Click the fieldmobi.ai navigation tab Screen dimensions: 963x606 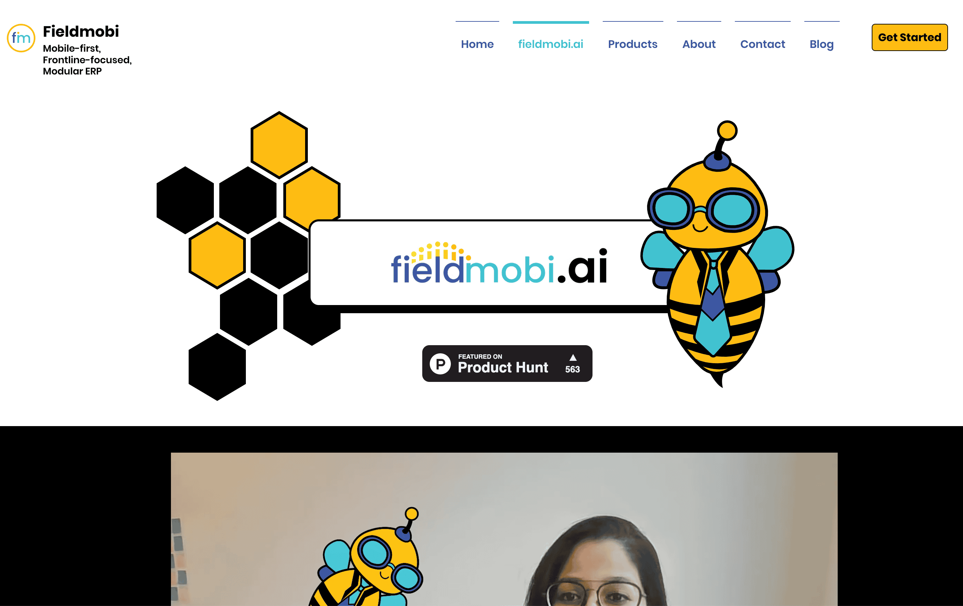(551, 44)
